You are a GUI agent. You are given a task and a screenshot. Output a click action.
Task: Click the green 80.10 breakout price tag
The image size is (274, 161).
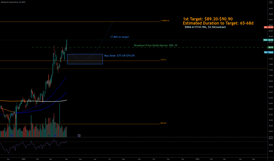(x=271, y=47)
